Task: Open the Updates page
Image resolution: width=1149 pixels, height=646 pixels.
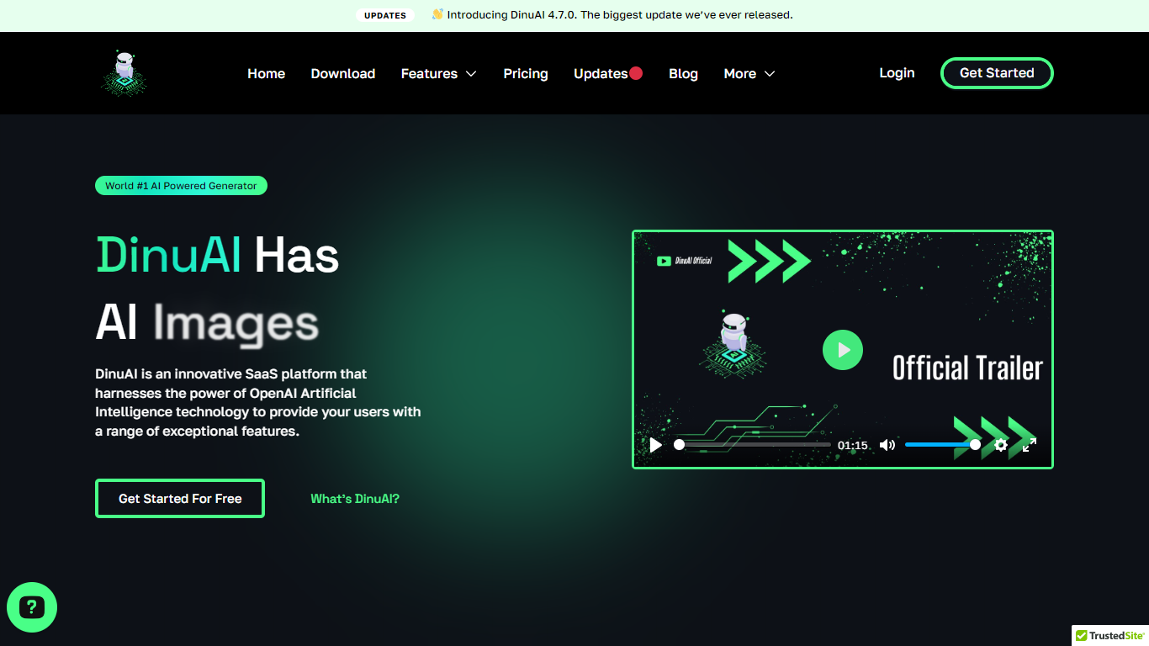Action: [x=601, y=74]
